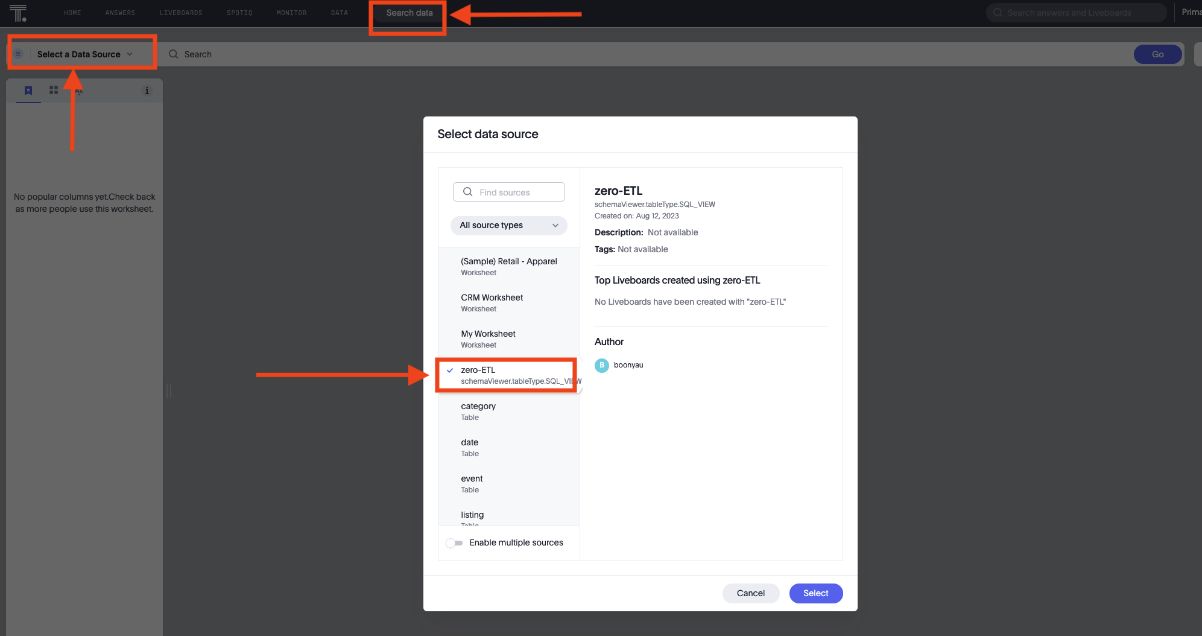The width and height of the screenshot is (1202, 636).
Task: Open the Select a Data Source dropdown
Action: coord(84,54)
